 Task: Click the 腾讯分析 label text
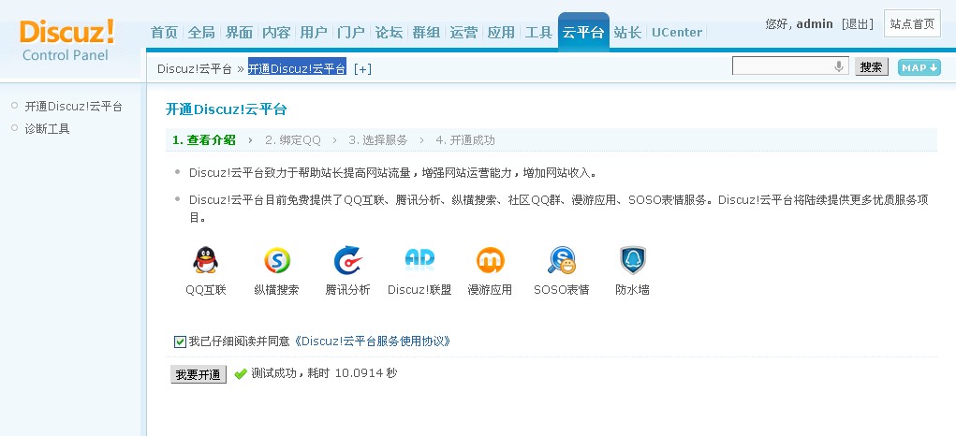point(347,290)
